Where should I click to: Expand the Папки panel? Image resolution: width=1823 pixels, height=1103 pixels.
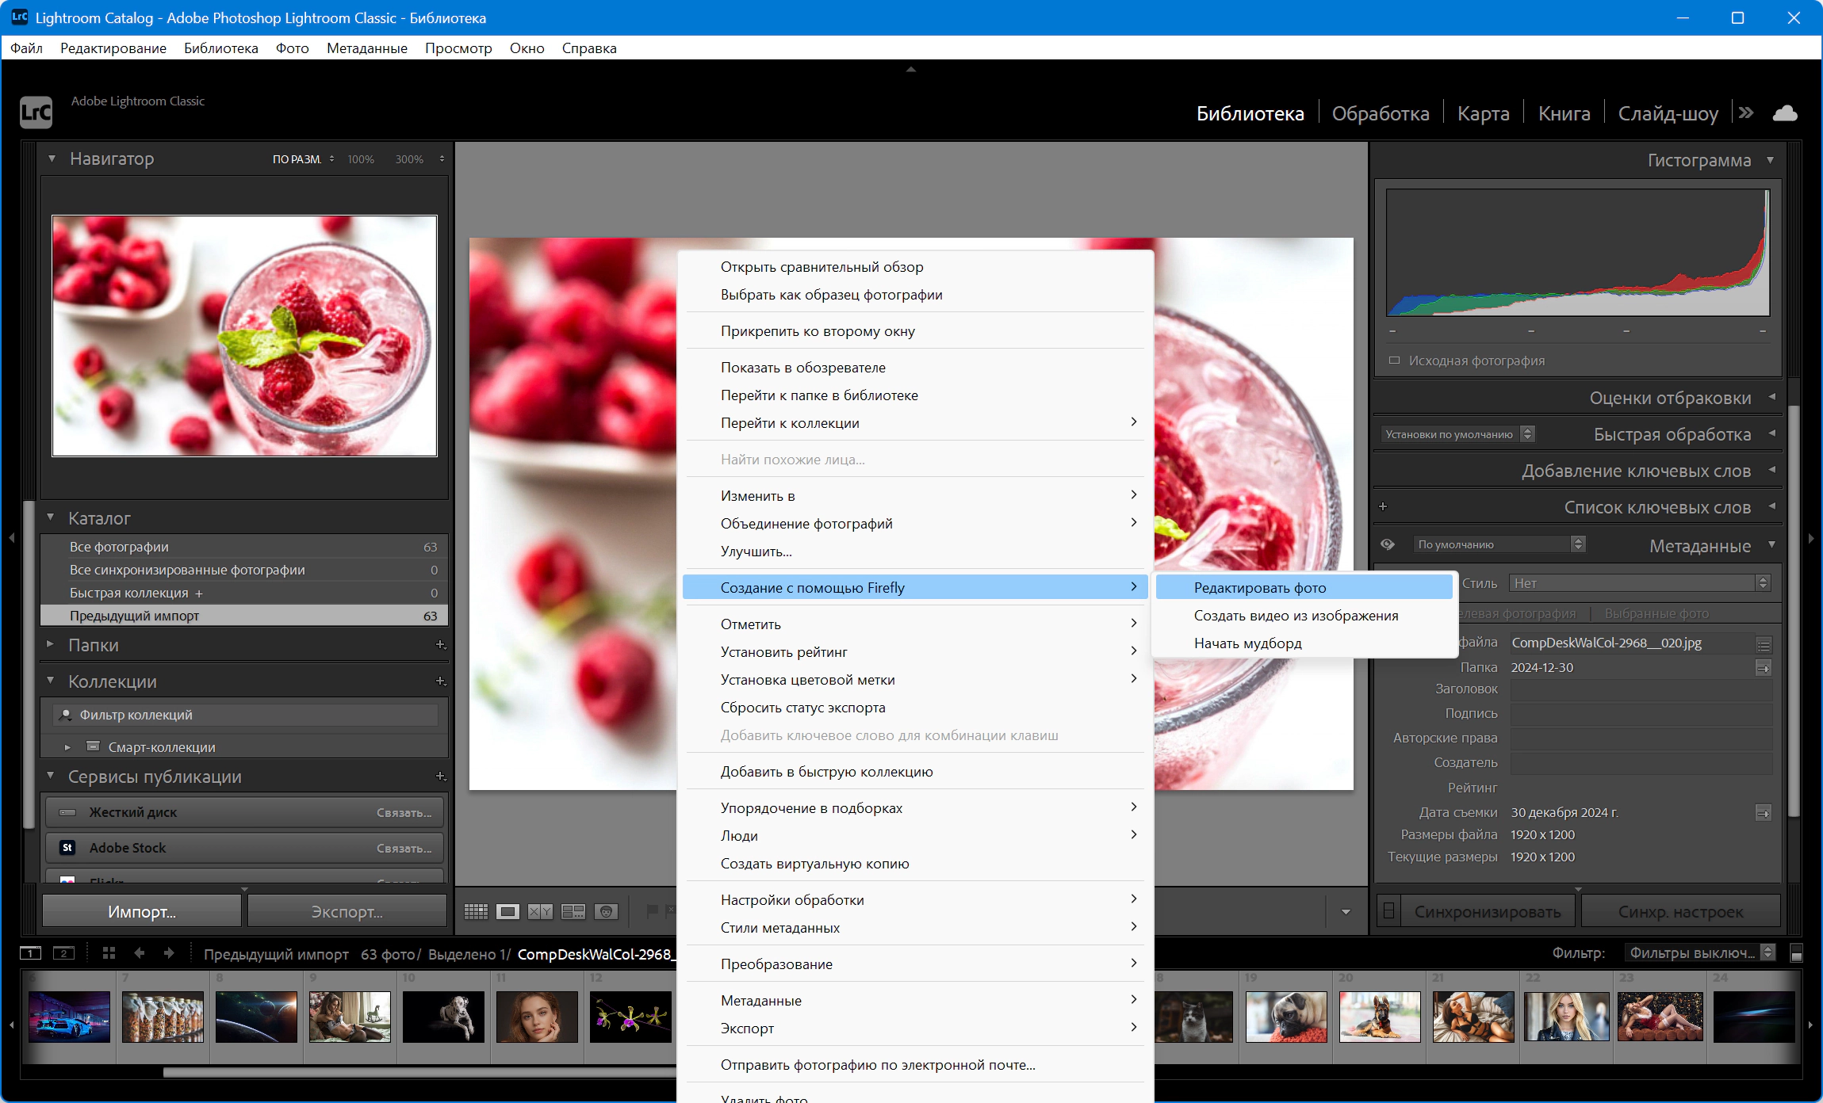pyautogui.click(x=50, y=644)
